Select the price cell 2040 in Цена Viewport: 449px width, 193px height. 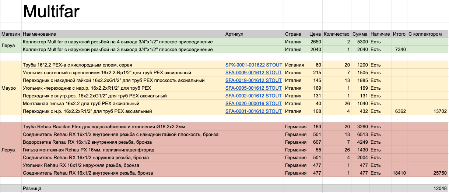tap(315, 50)
